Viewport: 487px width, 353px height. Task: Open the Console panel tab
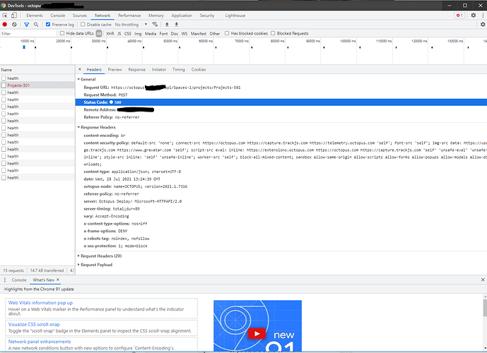[x=58, y=16]
